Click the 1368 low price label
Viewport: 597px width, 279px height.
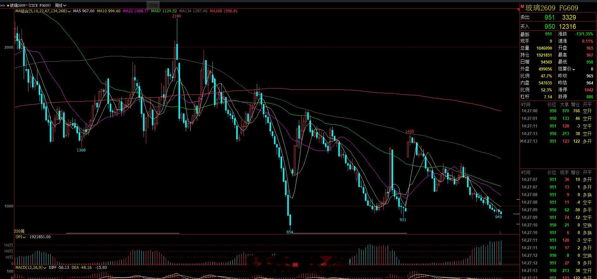81,150
